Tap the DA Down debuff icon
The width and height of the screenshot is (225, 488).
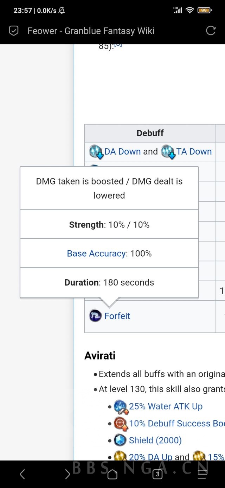coord(96,151)
